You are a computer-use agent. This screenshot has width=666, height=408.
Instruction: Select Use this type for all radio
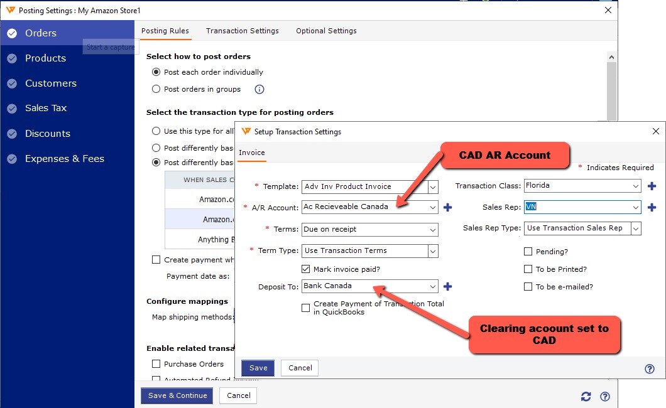coord(156,131)
